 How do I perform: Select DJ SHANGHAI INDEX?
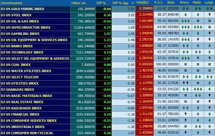click(17, 89)
